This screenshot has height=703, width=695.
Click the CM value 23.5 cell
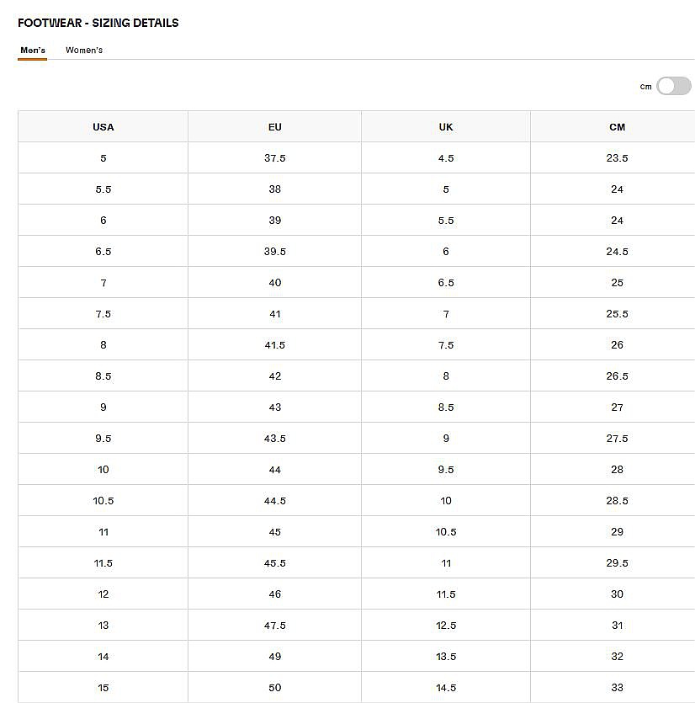tap(617, 157)
